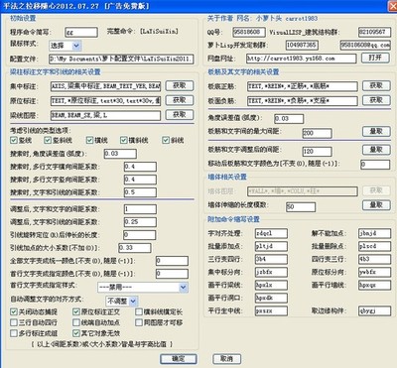397x368 pixels.
Task: Open the 鼠标样式 dropdown
Action: (x=65, y=46)
